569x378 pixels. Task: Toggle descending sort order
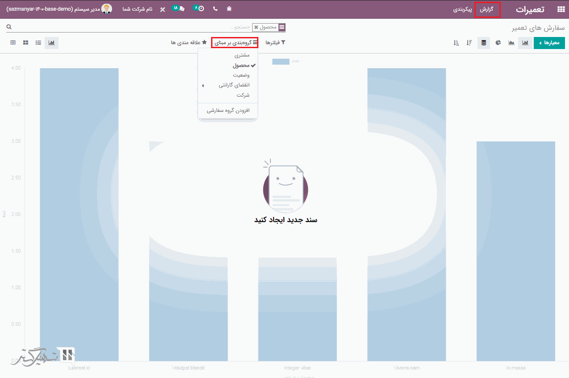(x=469, y=43)
